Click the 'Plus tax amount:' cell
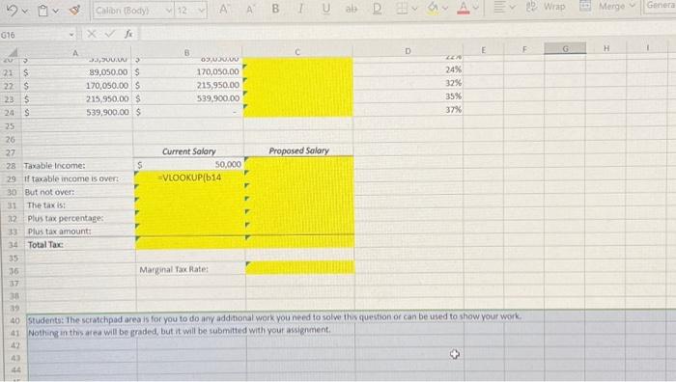Image resolution: width=676 pixels, height=382 pixels. coord(80,232)
